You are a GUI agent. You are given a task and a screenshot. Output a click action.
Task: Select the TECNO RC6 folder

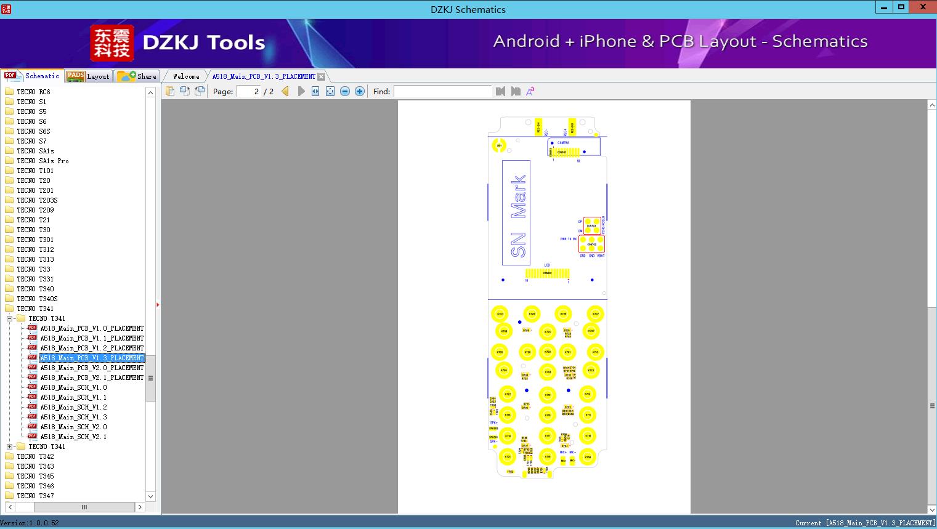pos(33,92)
